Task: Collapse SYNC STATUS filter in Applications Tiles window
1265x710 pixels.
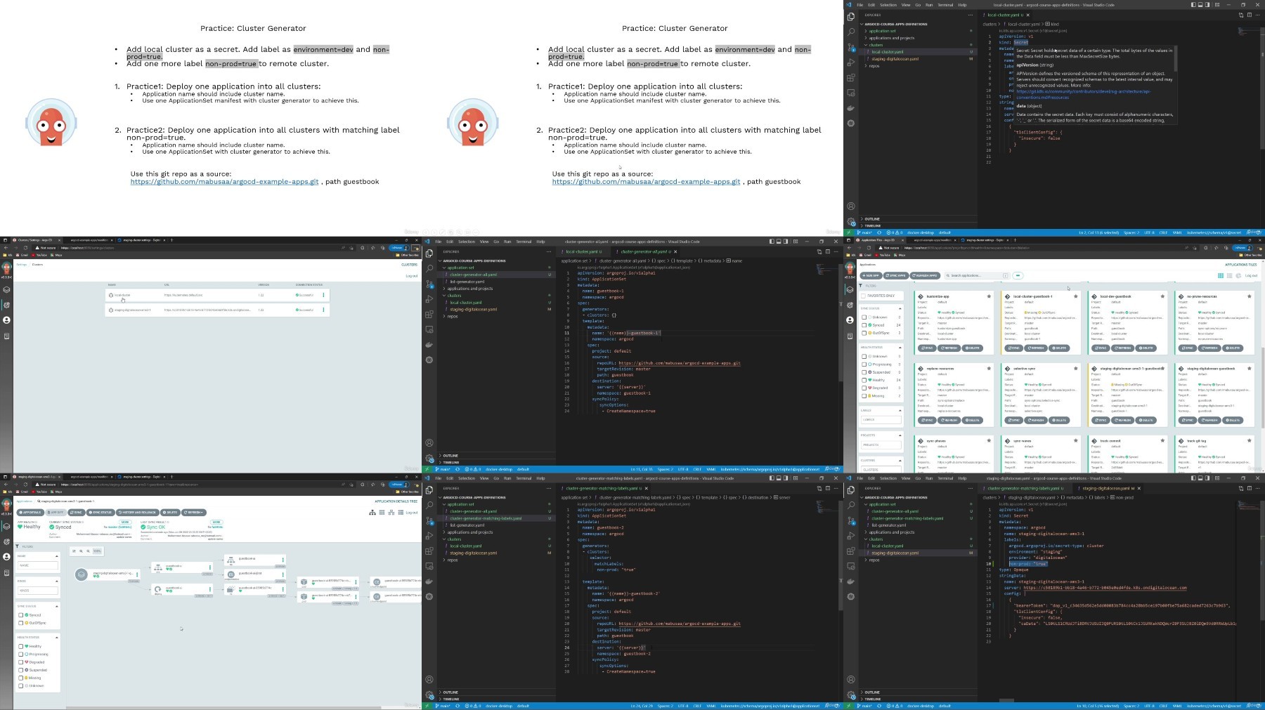Action: click(x=900, y=308)
